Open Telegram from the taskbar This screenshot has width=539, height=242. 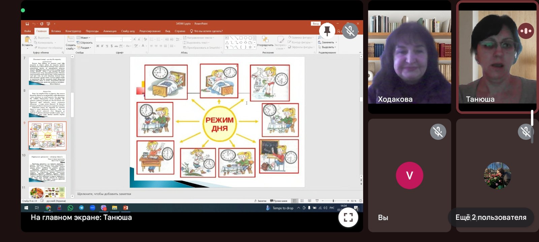point(82,208)
